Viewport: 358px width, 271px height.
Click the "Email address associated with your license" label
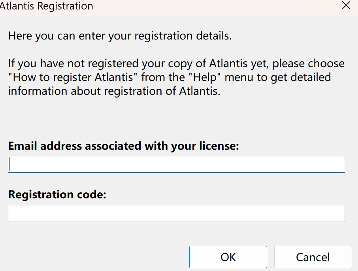pos(123,146)
